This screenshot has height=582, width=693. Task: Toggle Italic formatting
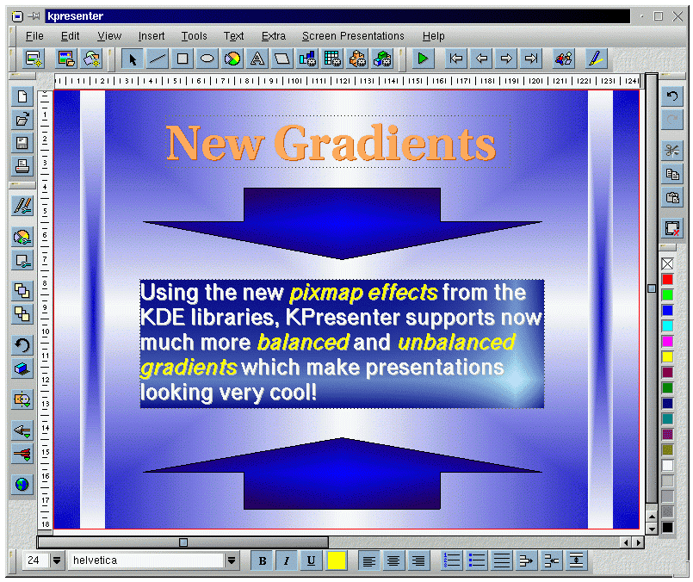287,560
